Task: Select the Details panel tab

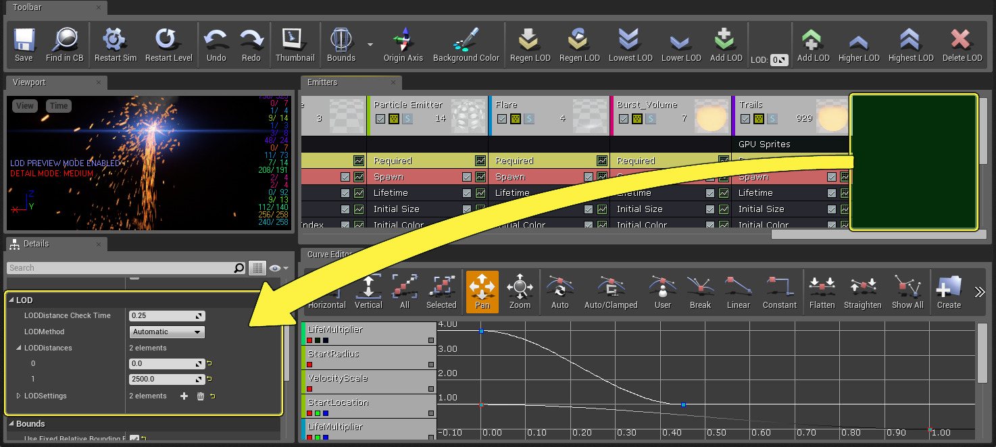Action: (36, 244)
